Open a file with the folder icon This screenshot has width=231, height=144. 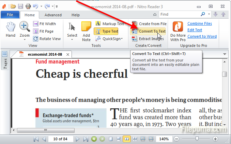pyautogui.click(x=13, y=6)
